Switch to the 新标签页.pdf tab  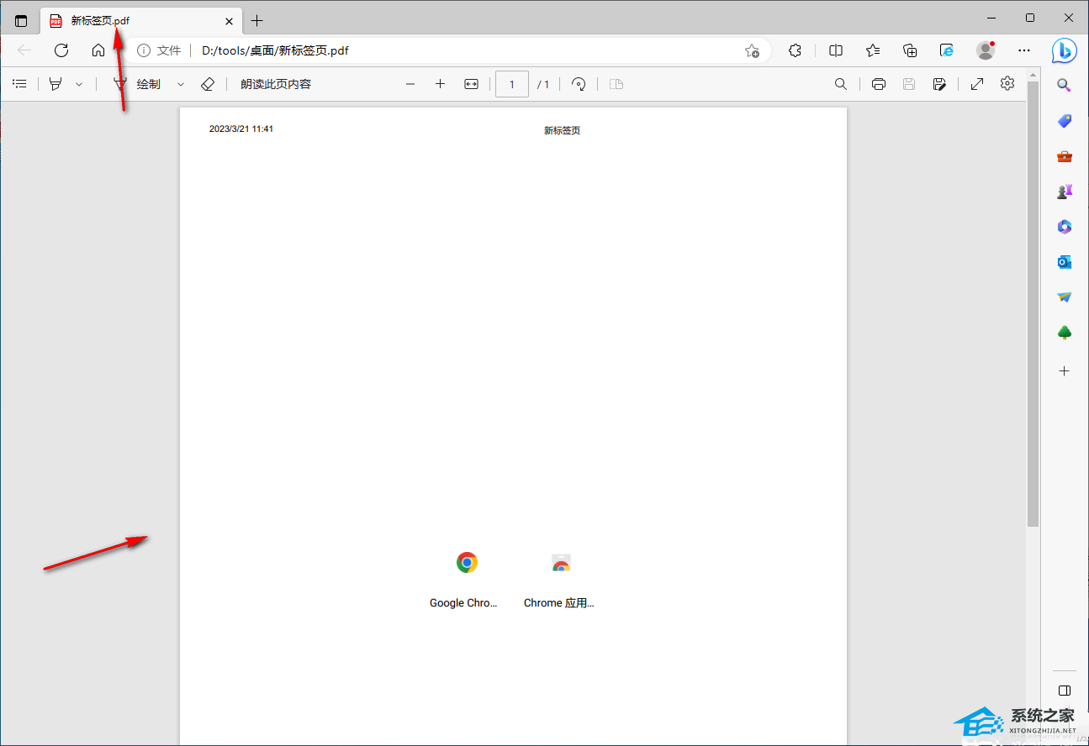pos(141,21)
